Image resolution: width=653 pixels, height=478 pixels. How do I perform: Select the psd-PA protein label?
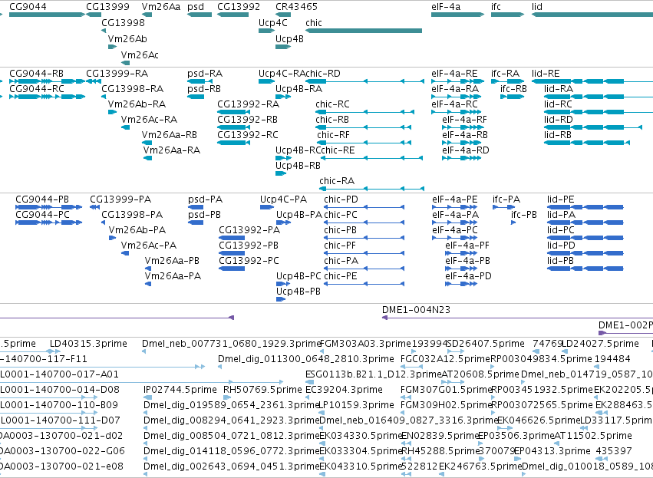tap(205, 199)
